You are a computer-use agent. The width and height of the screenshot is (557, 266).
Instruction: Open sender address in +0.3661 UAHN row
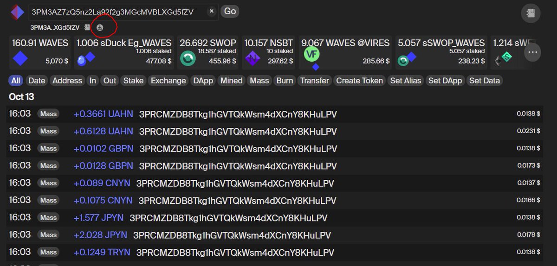pyautogui.click(x=238, y=114)
